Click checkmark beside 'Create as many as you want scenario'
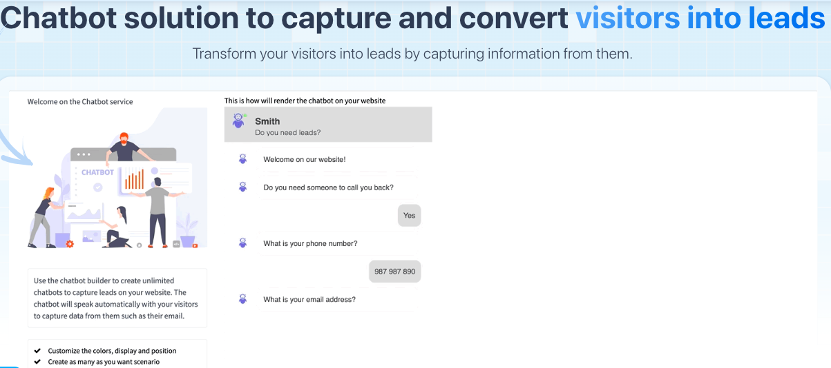Screen dimensions: 831x368 pyautogui.click(x=37, y=362)
